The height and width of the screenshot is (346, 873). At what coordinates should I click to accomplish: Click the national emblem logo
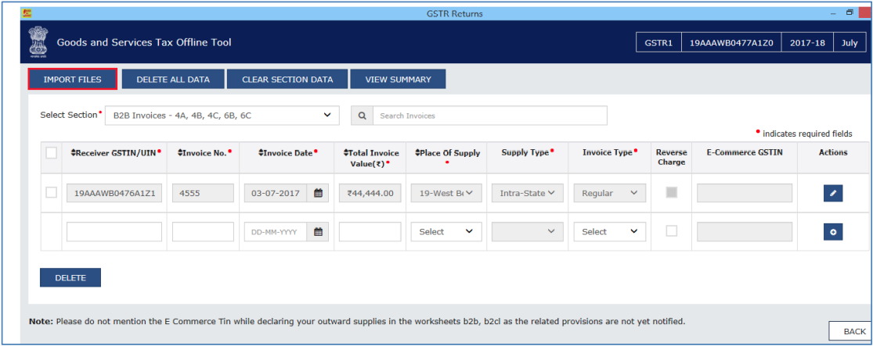point(38,43)
